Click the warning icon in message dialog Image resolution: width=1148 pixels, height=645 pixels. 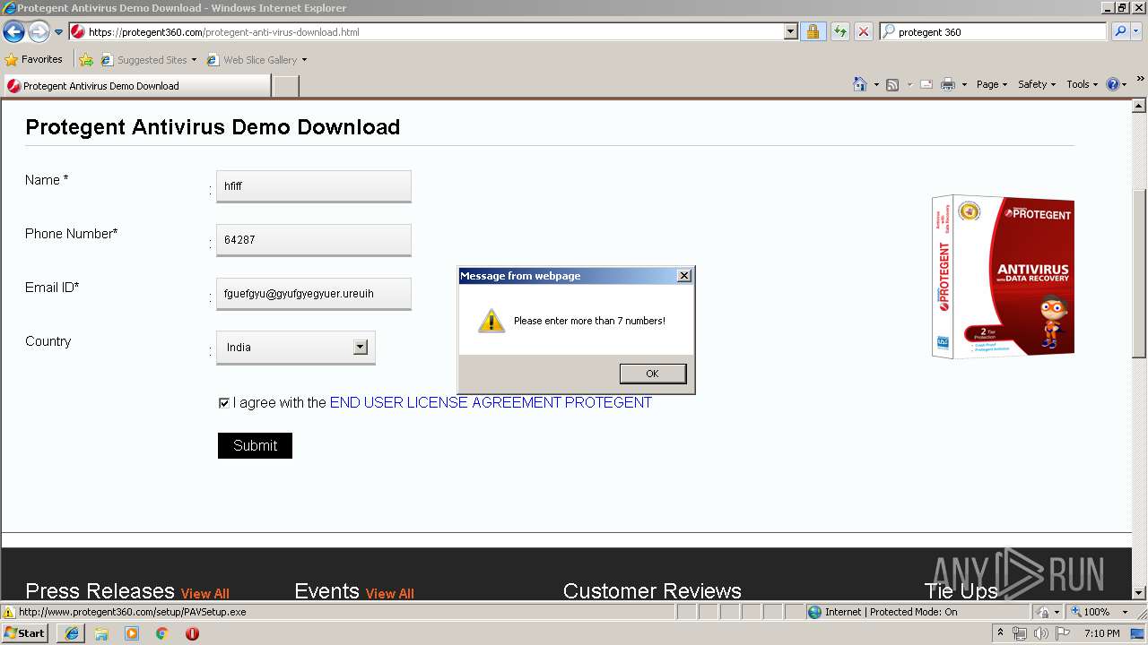(x=491, y=321)
